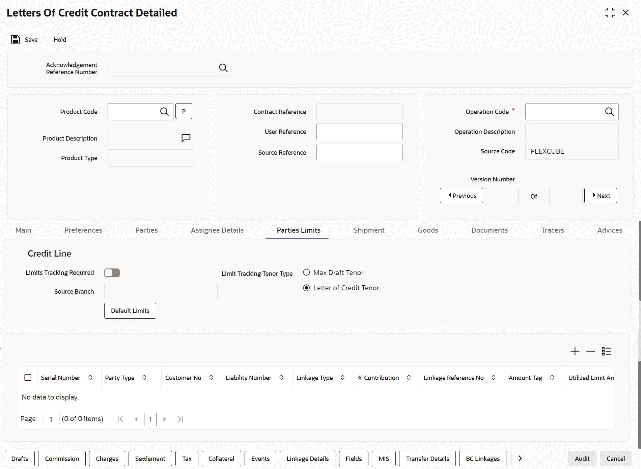Screen dimensions: 641x469
Task: Toggle Limits Tracking Required switch
Action: pyautogui.click(x=112, y=273)
